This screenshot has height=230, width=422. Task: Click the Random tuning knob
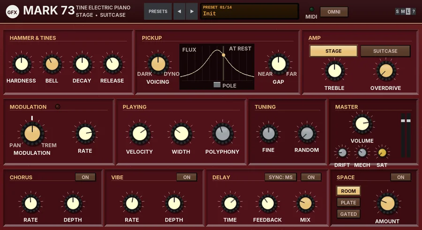pos(307,134)
